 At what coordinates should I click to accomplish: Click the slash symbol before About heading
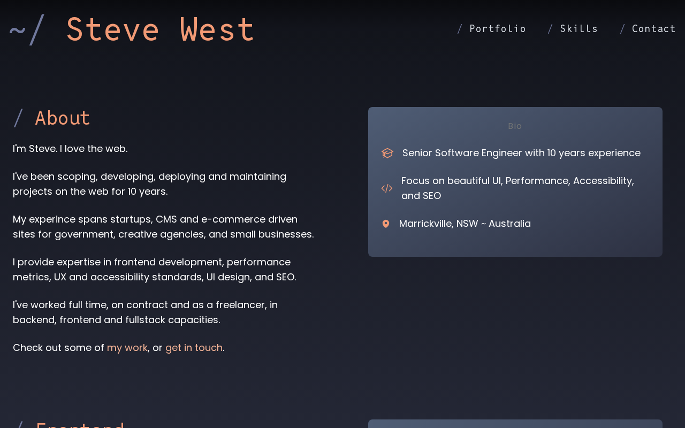pos(18,118)
